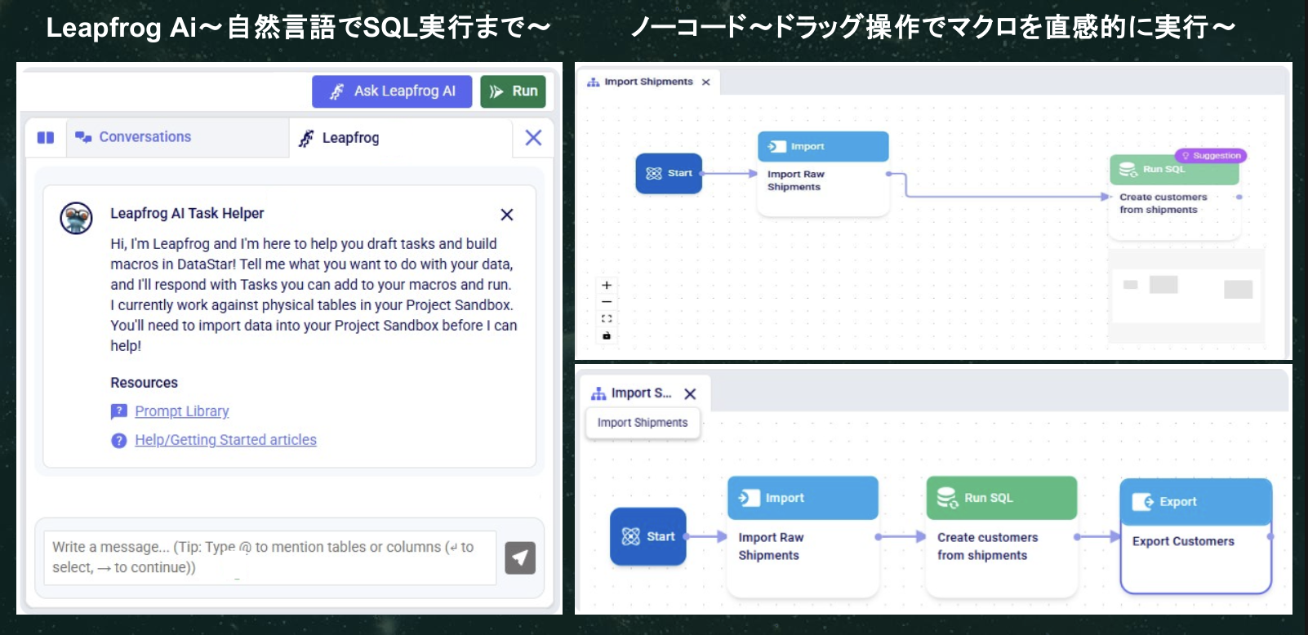Select the Start node in upper canvas
This screenshot has width=1308, height=635.
[x=669, y=173]
